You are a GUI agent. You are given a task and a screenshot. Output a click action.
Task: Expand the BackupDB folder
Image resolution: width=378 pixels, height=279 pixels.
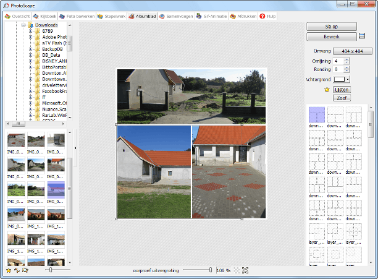tap(30, 49)
